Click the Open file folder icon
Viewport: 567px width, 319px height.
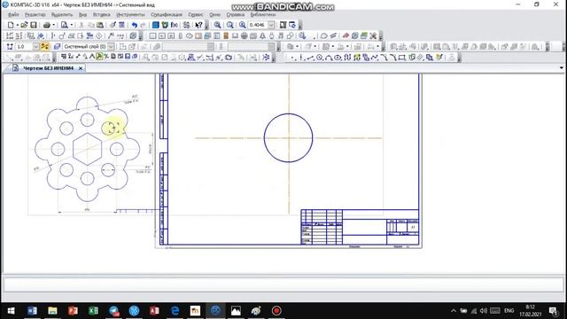[24, 25]
